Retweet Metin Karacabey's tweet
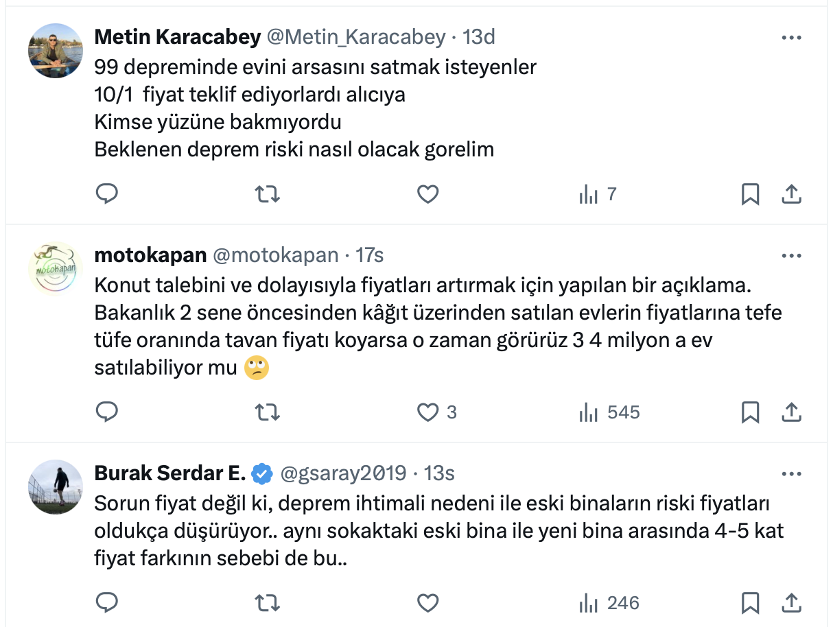This screenshot has height=627, width=833. 267,195
